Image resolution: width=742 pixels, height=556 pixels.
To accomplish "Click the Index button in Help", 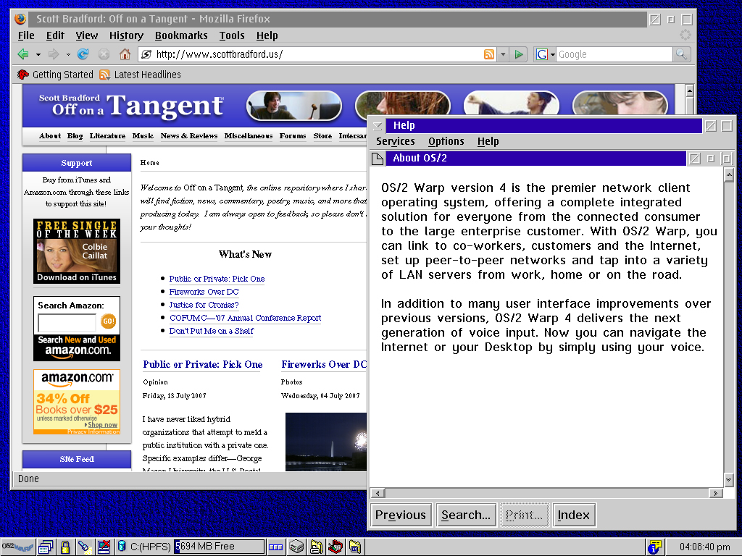I will 574,515.
